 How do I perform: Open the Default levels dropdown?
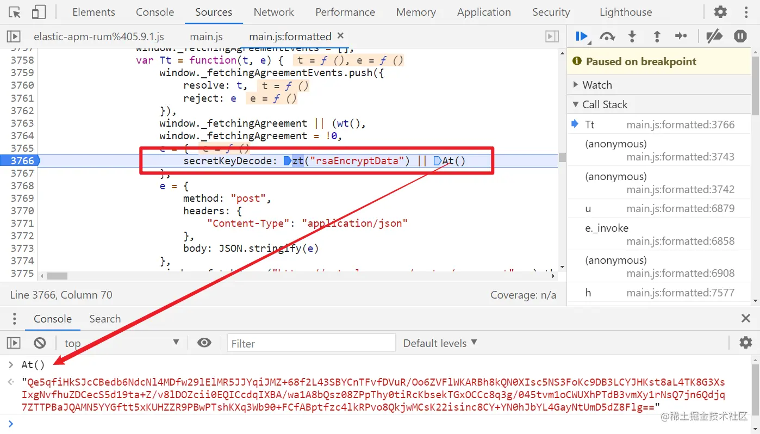pyautogui.click(x=440, y=343)
